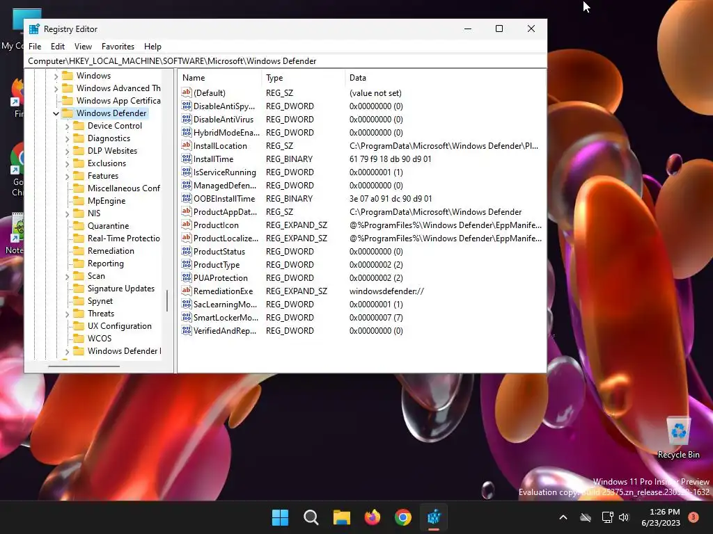713x534 pixels.
Task: Expand the Diagnostics key
Action: coord(68,138)
